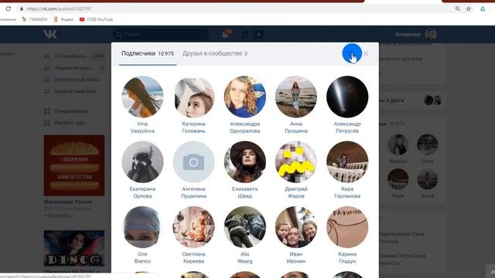The width and height of the screenshot is (495, 278).
Task: Open Дмитрий Жаров's avatar
Action: 295,161
